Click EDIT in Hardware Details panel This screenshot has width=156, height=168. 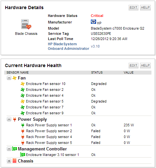tap(134, 7)
